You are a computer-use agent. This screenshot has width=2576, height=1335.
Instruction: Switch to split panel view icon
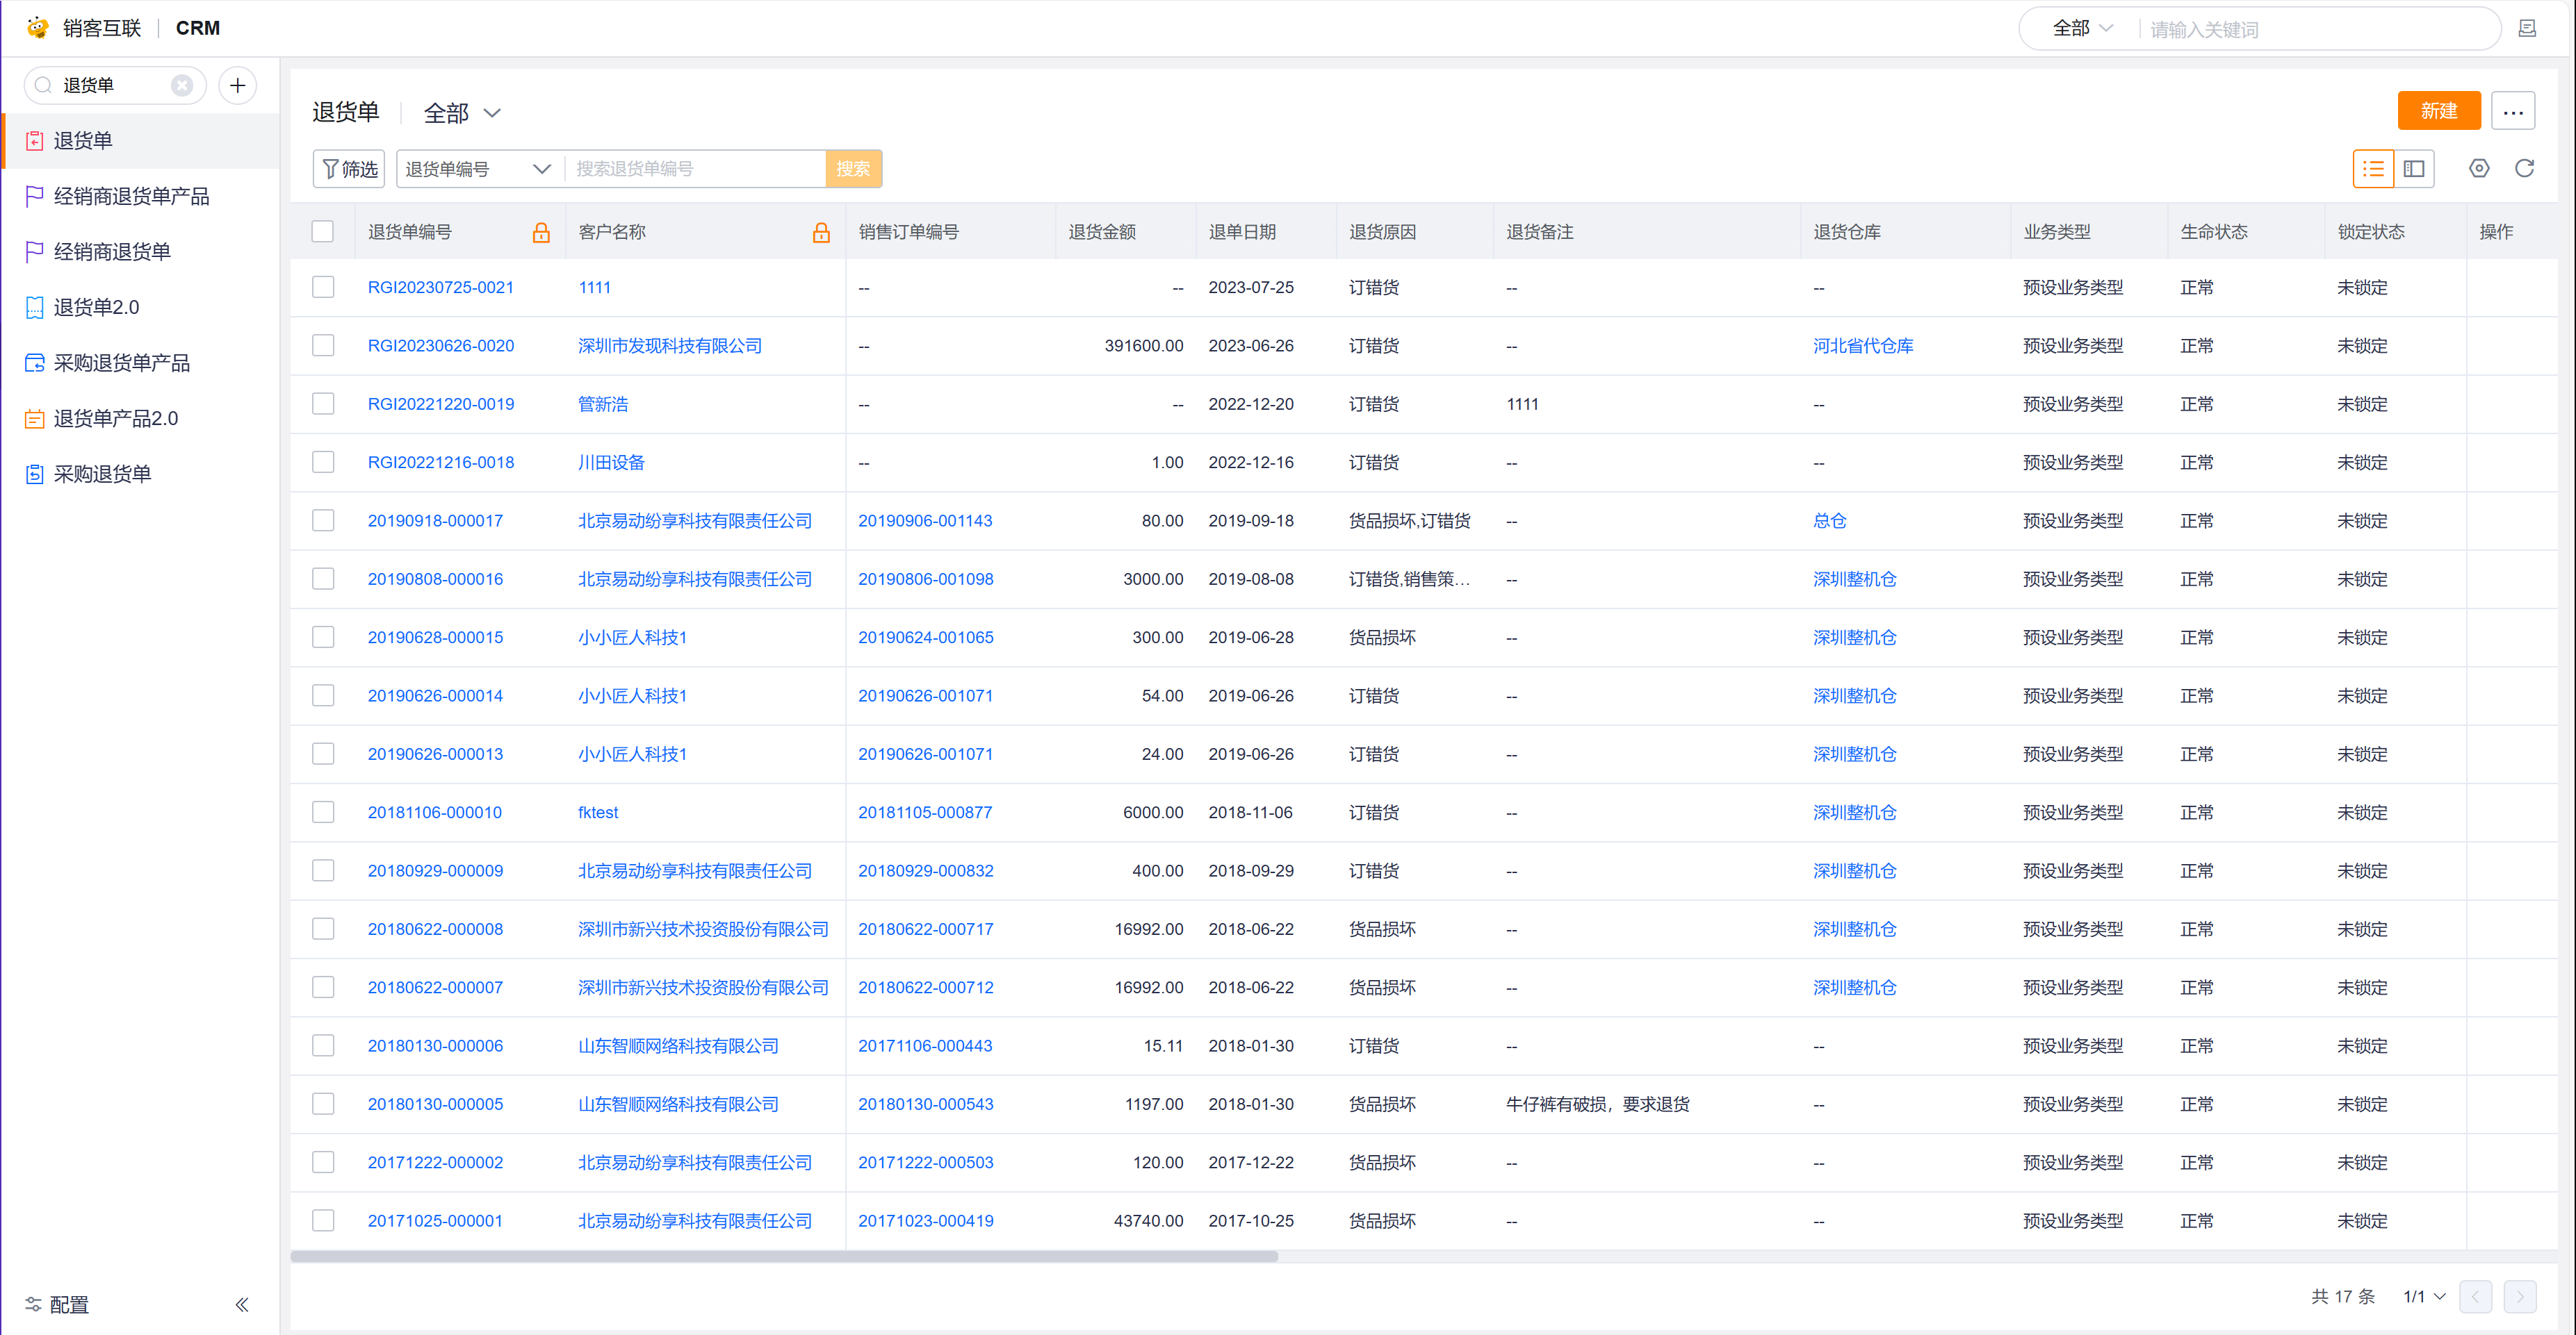tap(2414, 168)
